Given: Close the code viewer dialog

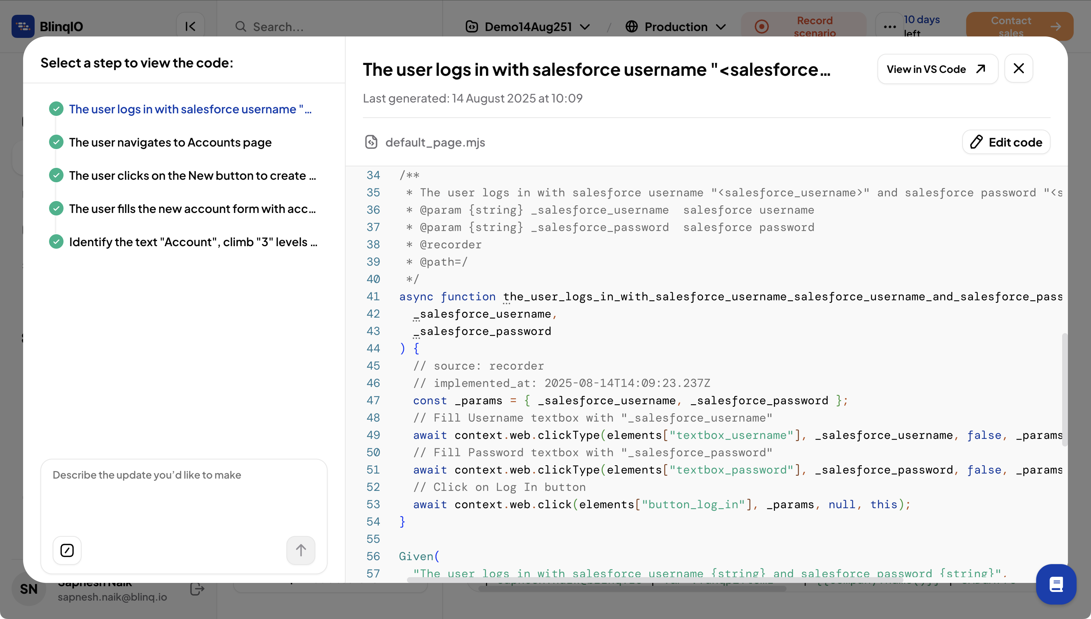Looking at the screenshot, I should tap(1018, 69).
